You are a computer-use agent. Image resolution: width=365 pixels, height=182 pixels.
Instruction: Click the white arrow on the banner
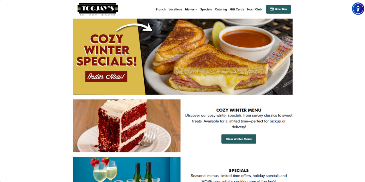click(x=134, y=28)
